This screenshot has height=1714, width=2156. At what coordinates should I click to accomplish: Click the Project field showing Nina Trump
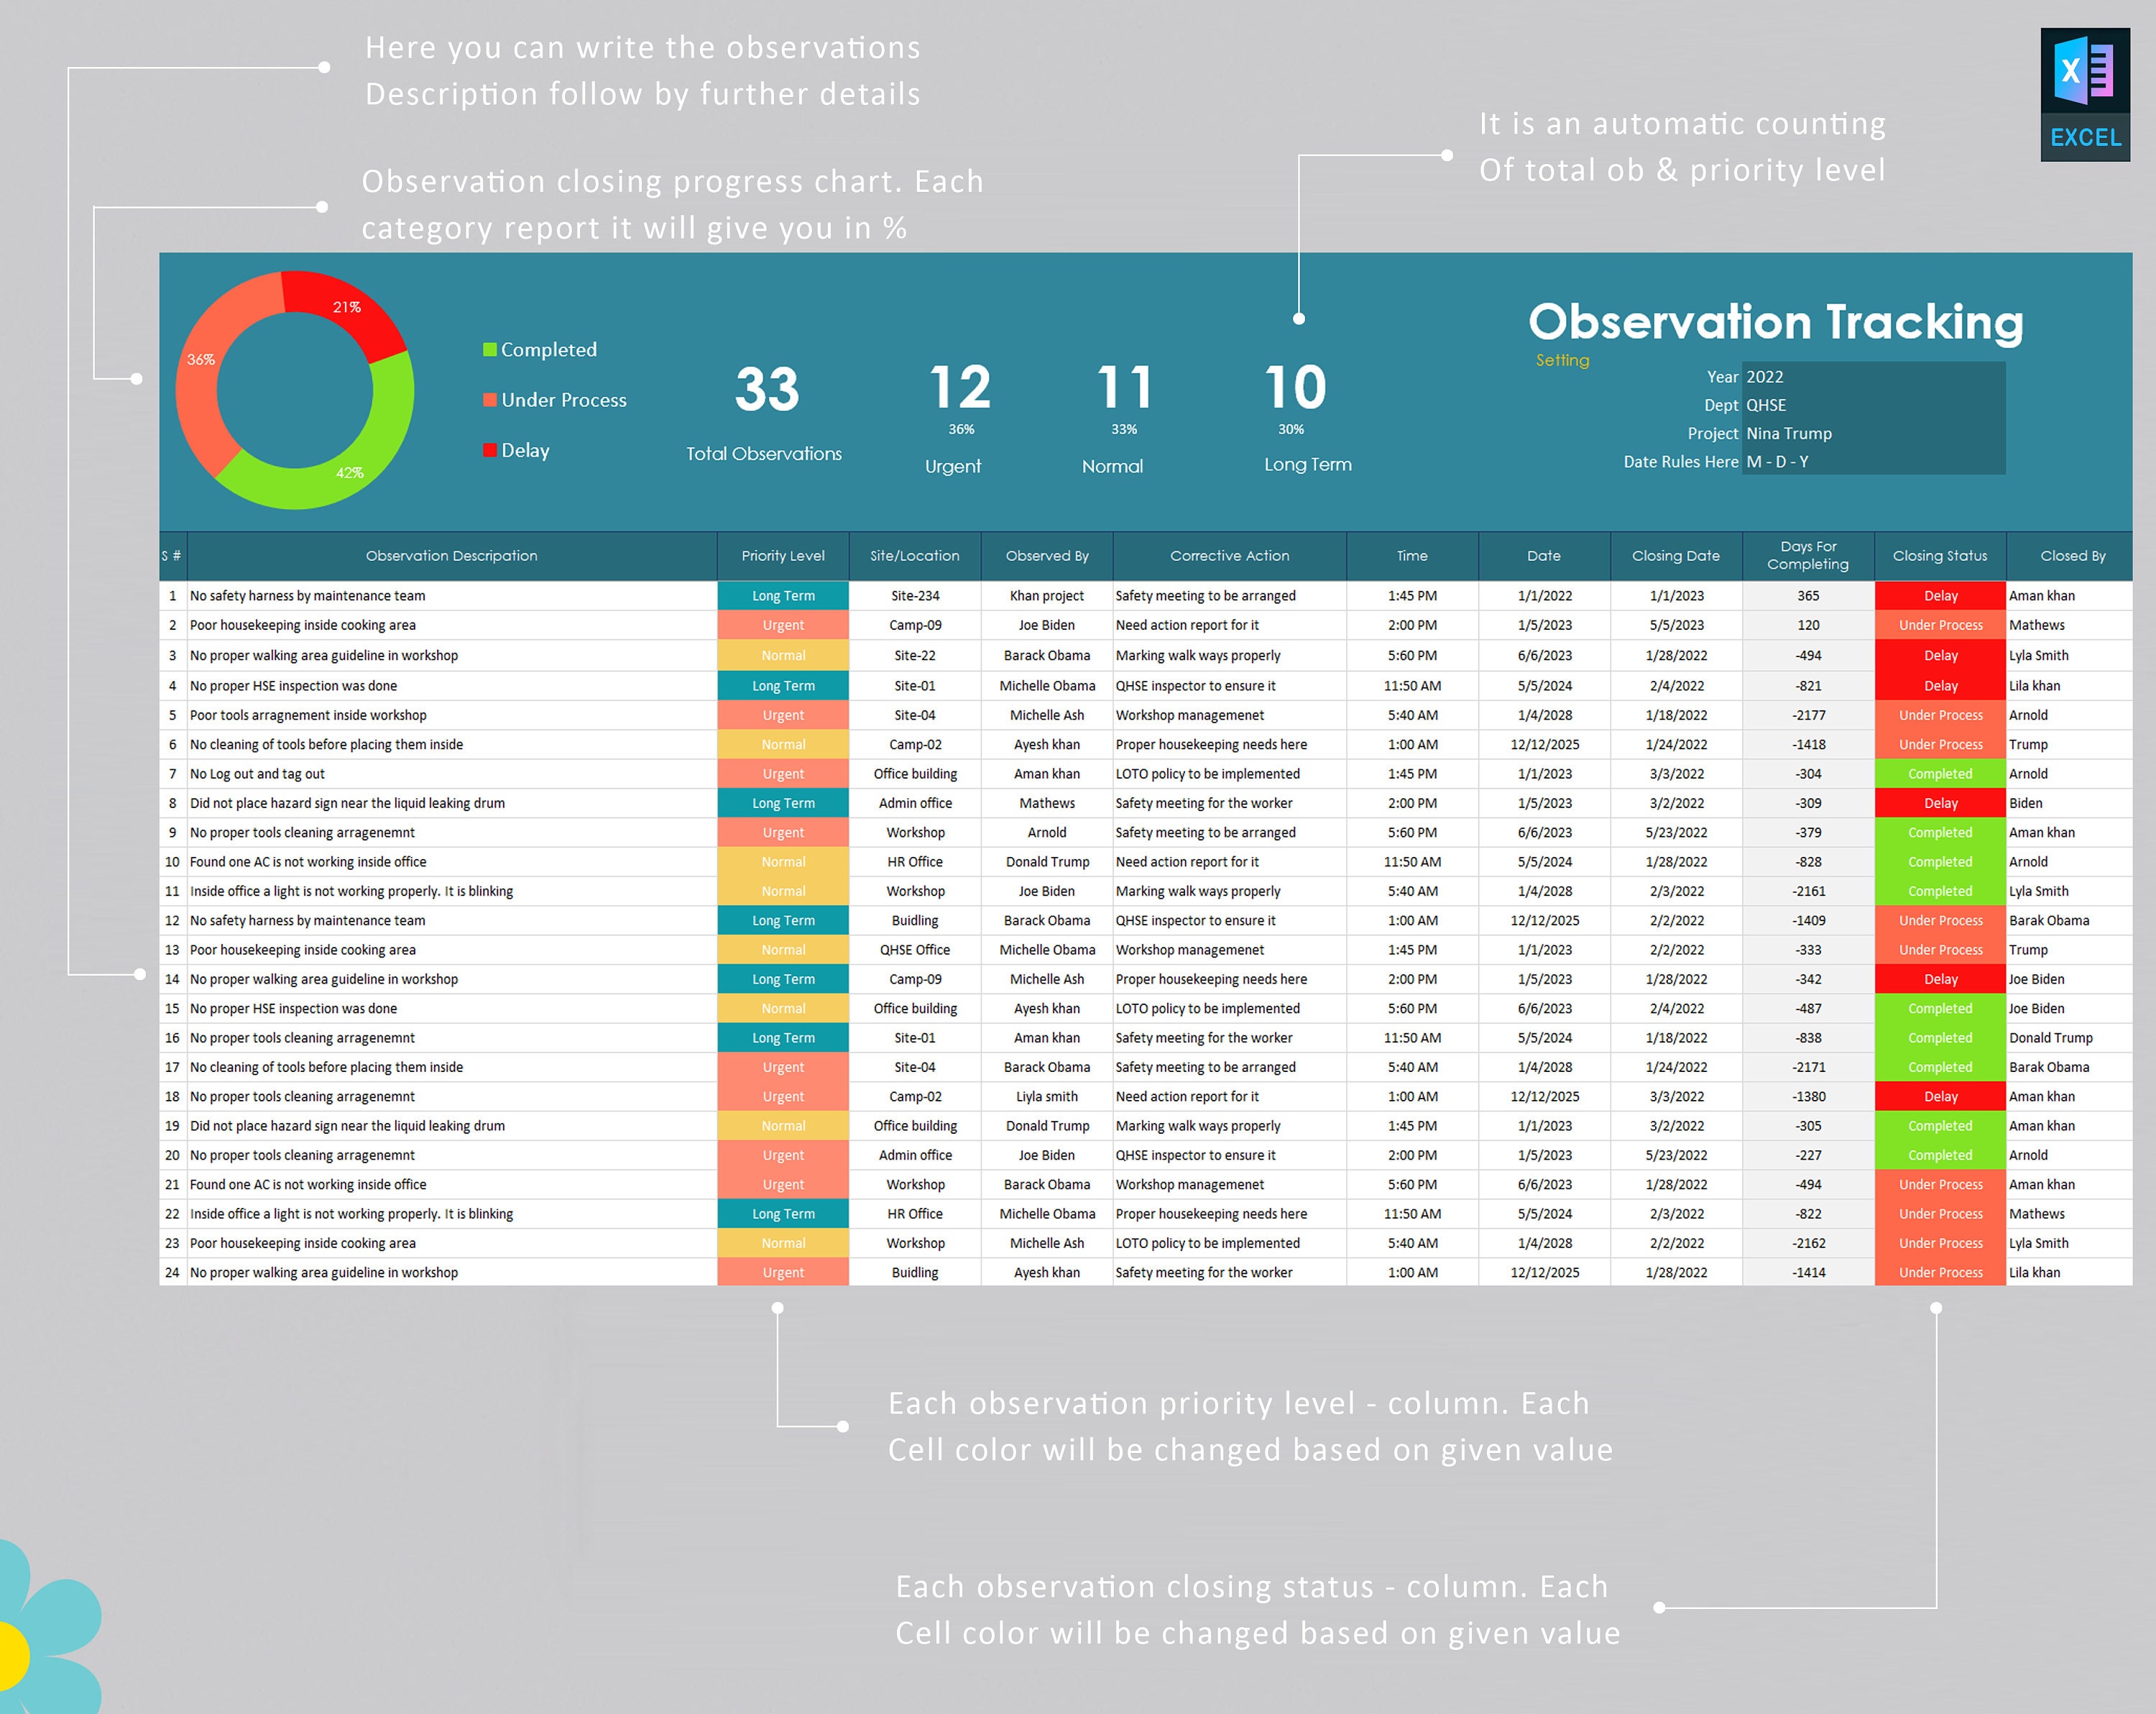click(x=1789, y=434)
